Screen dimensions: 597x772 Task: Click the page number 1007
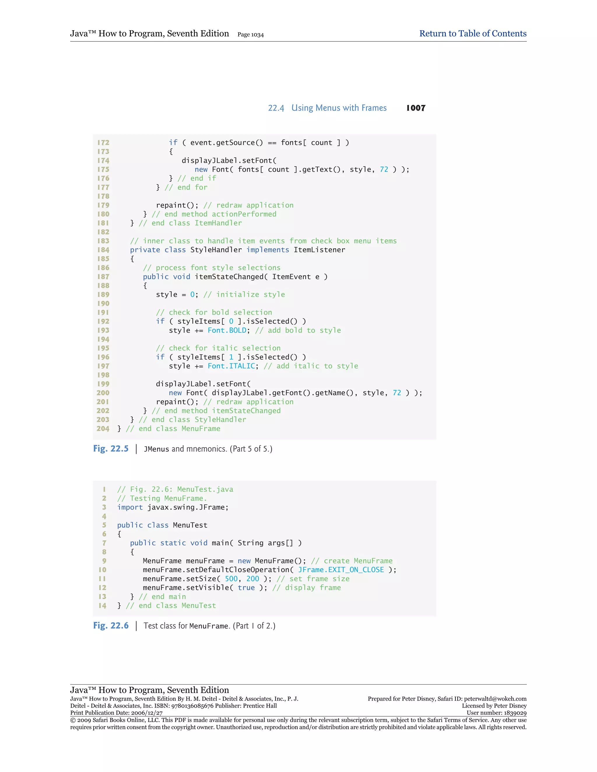(x=416, y=108)
